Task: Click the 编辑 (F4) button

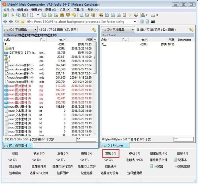Action: click(x=87, y=153)
